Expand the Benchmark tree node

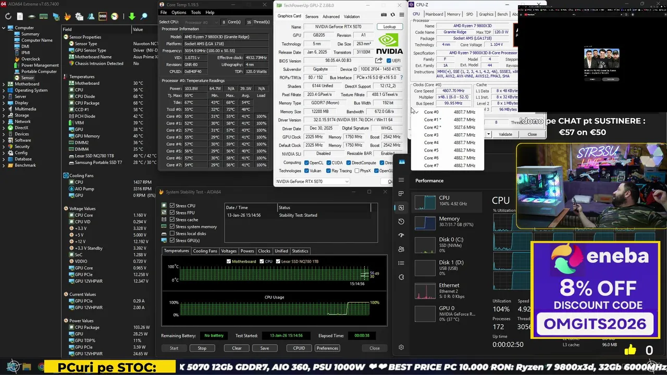(4, 165)
